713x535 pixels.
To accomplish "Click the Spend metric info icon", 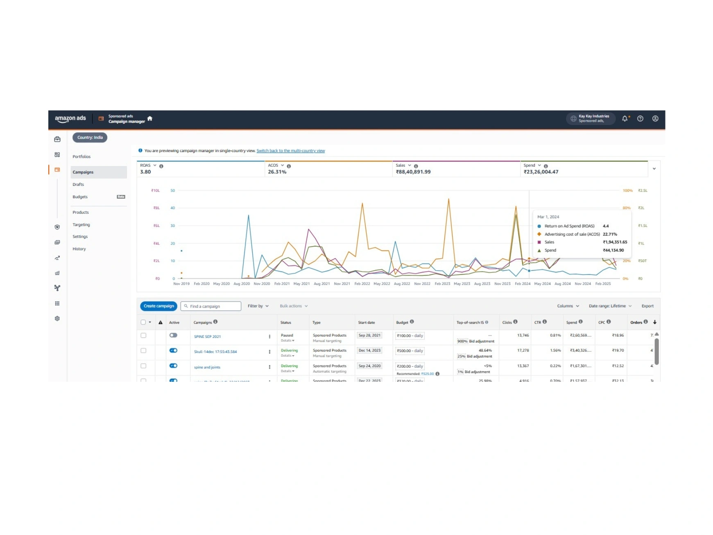I will point(546,166).
